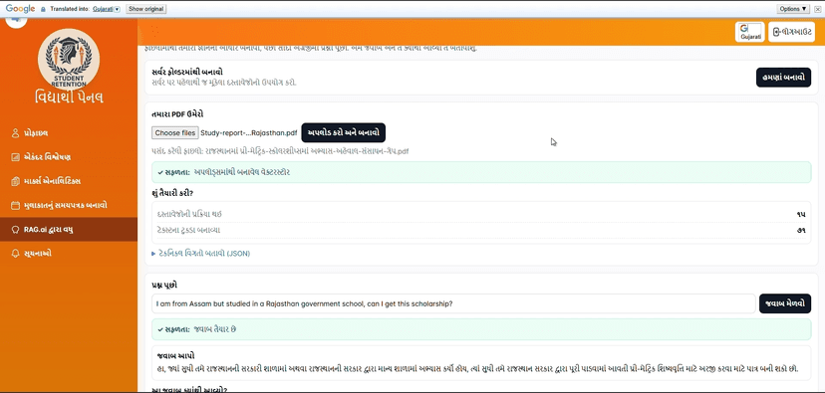Click the તમારા PDF ઉમેરો heading

(x=177, y=114)
